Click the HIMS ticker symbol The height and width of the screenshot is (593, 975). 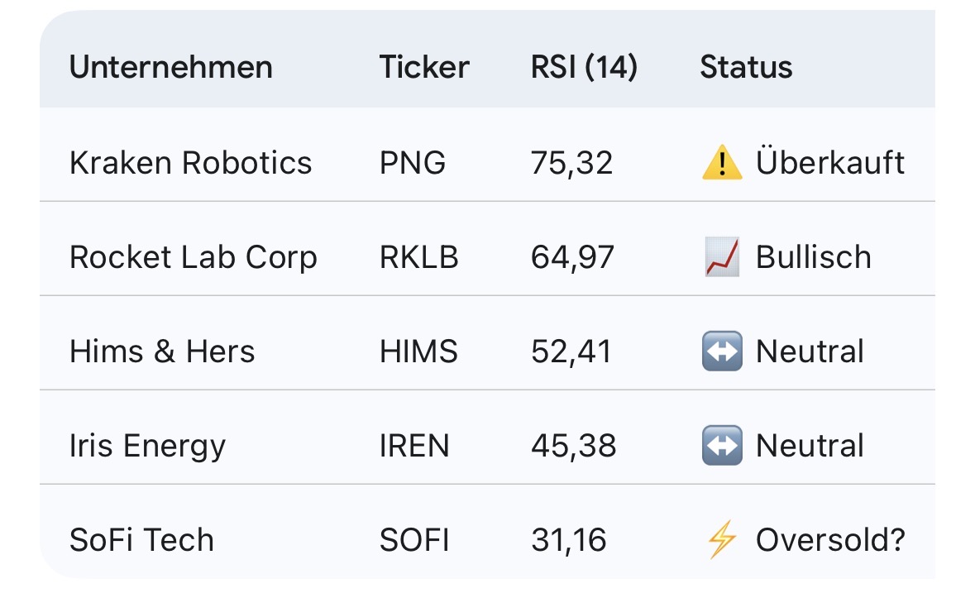[418, 351]
